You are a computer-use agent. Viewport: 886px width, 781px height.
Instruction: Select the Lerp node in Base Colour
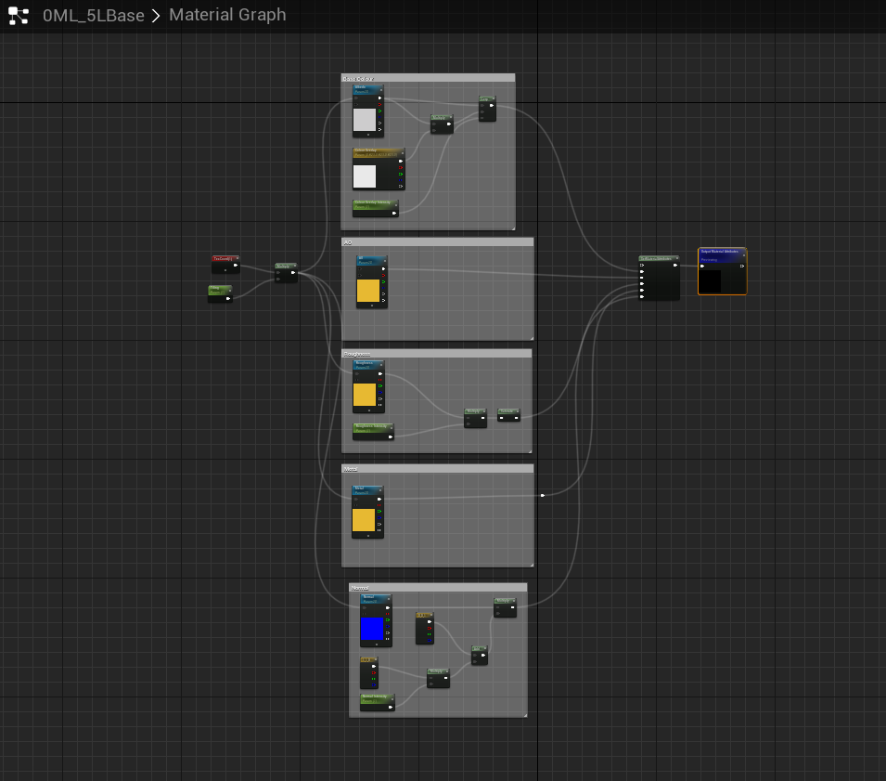point(486,99)
